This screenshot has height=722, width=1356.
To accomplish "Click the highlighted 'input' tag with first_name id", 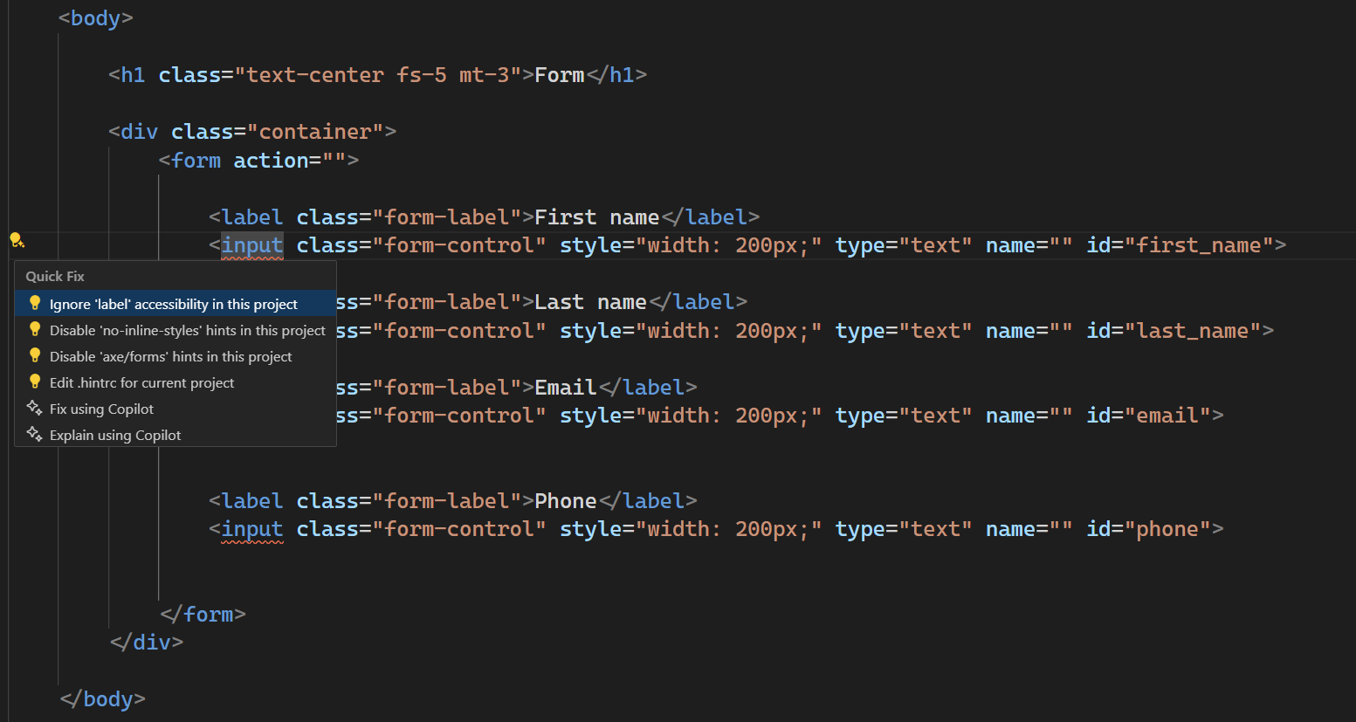I will [x=252, y=244].
